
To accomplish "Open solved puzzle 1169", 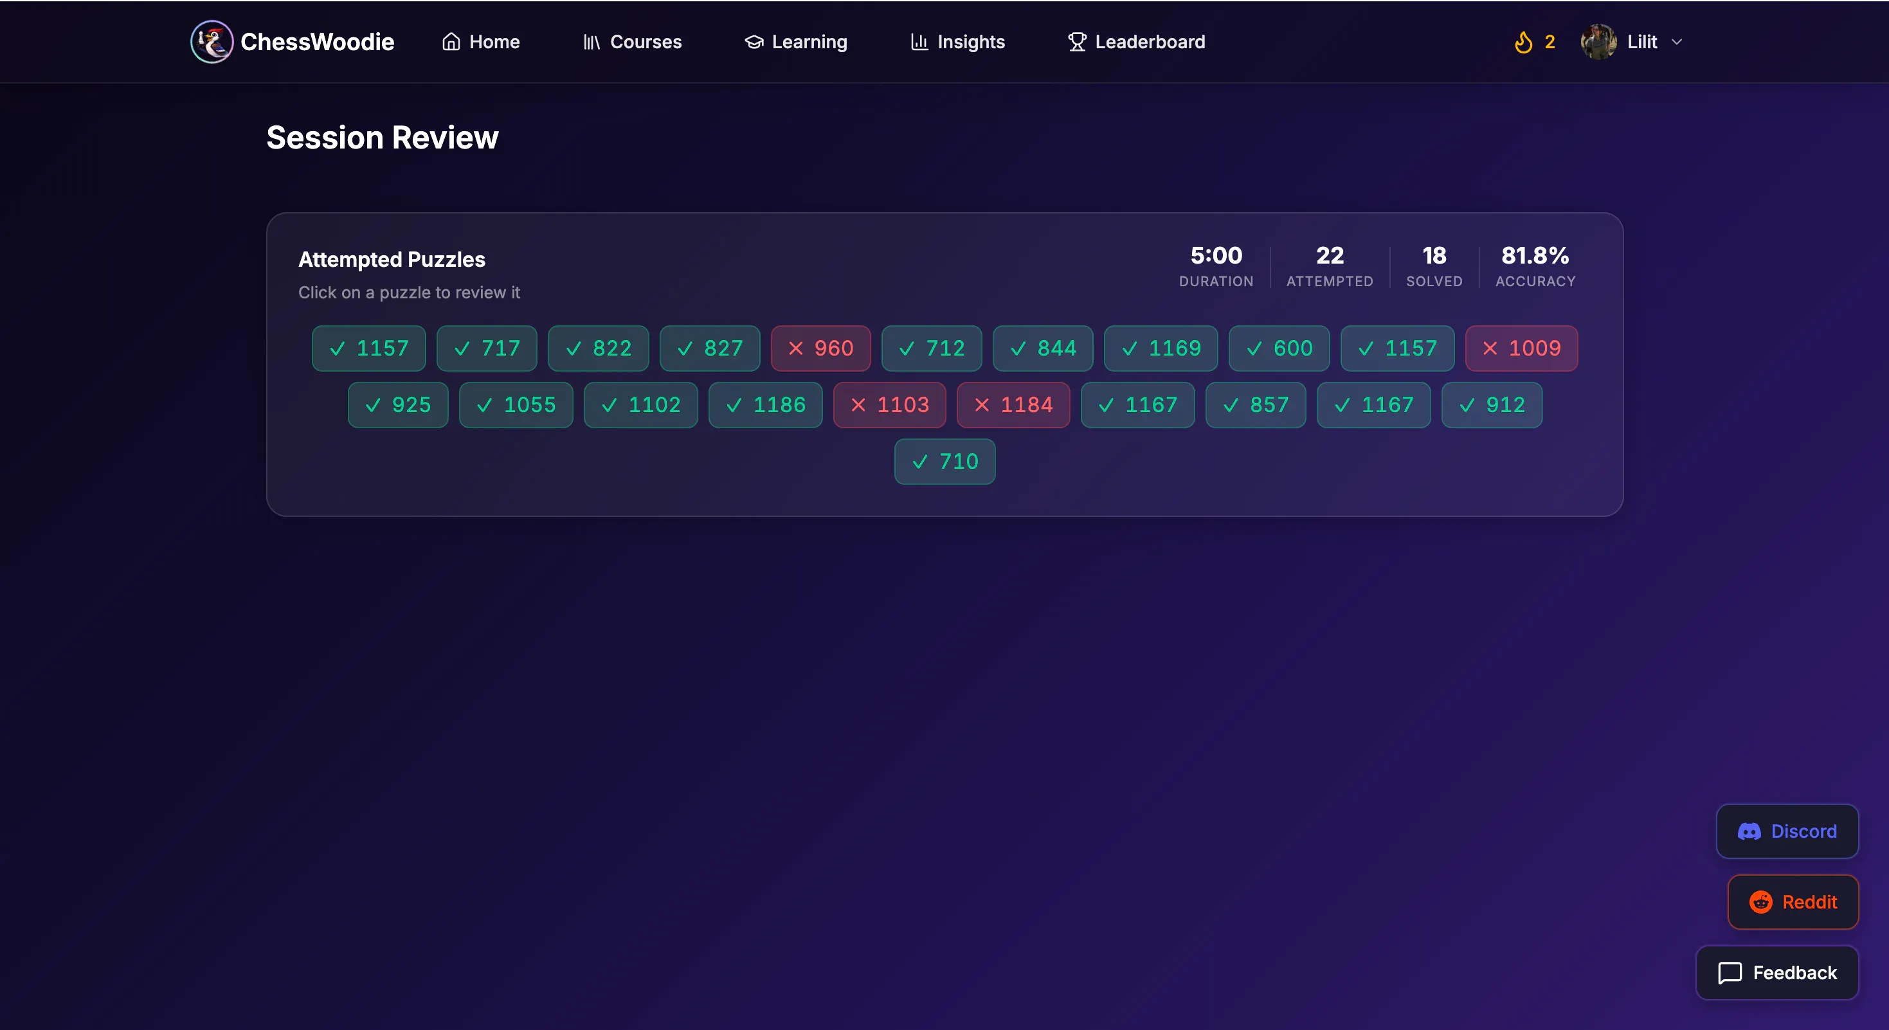I will tap(1161, 348).
